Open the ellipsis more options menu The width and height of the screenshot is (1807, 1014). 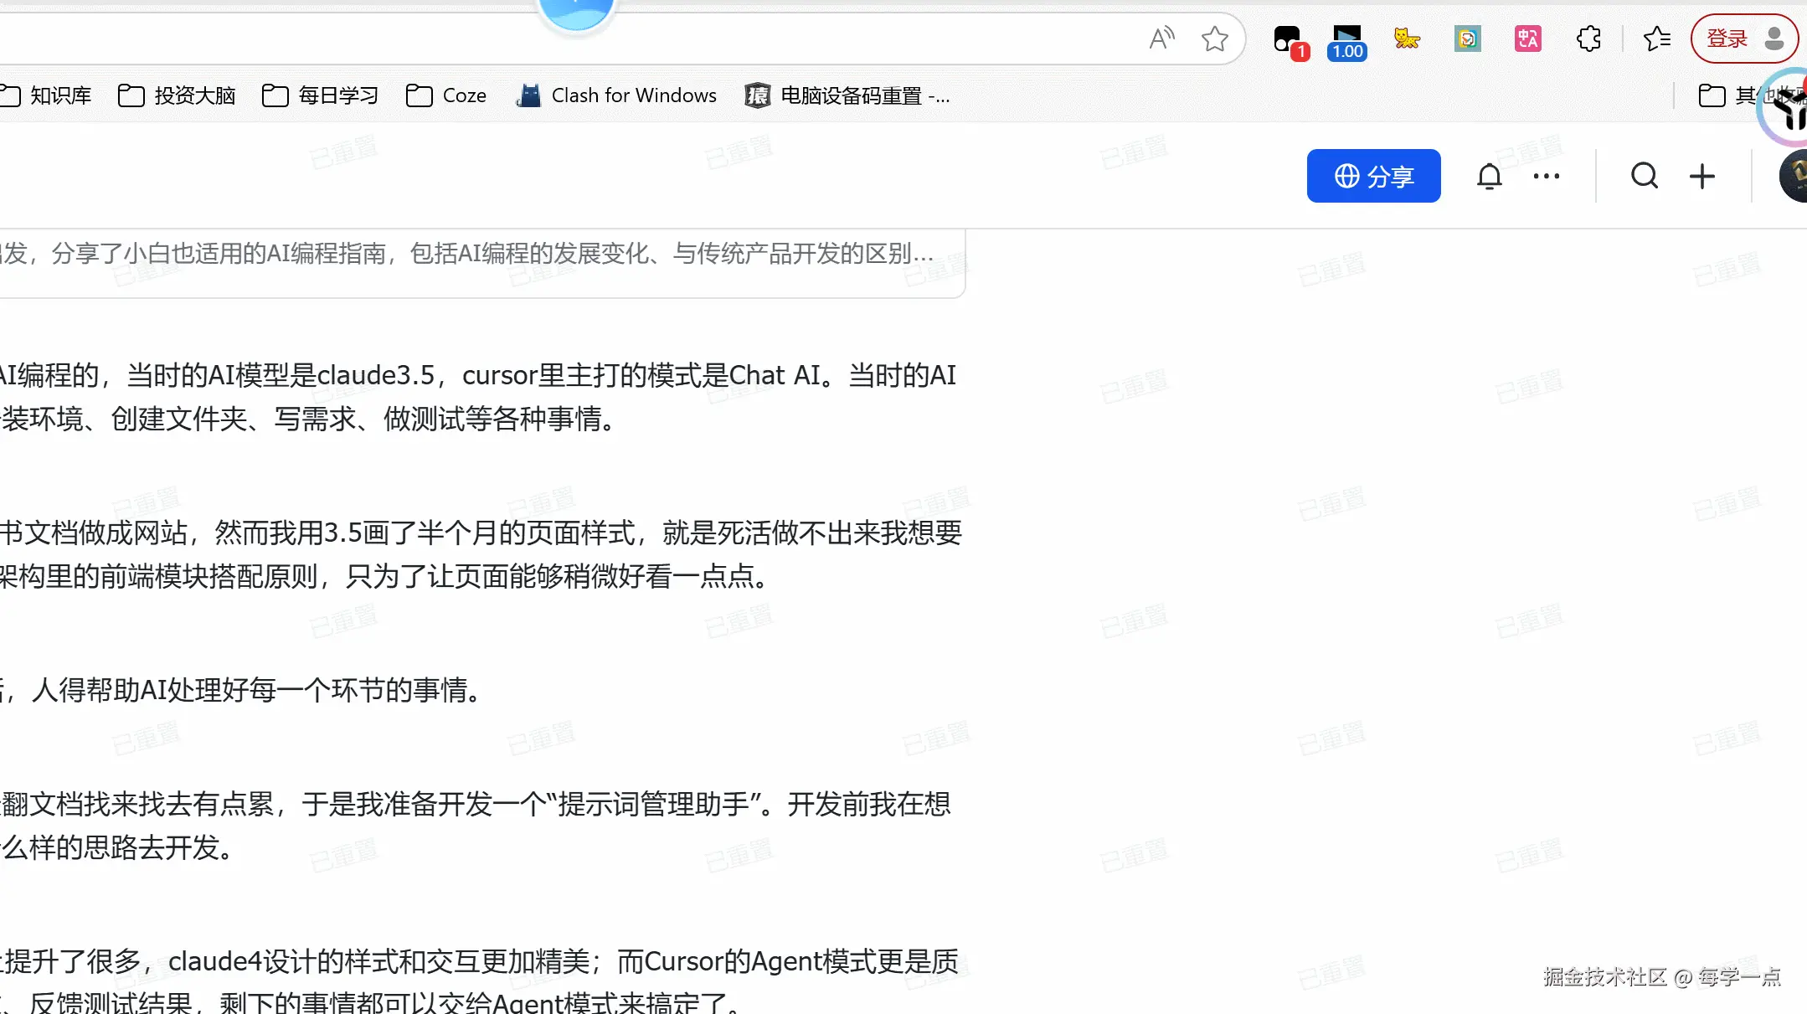(x=1545, y=176)
